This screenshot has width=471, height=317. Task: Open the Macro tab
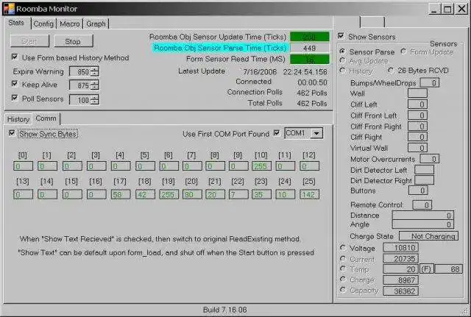70,24
